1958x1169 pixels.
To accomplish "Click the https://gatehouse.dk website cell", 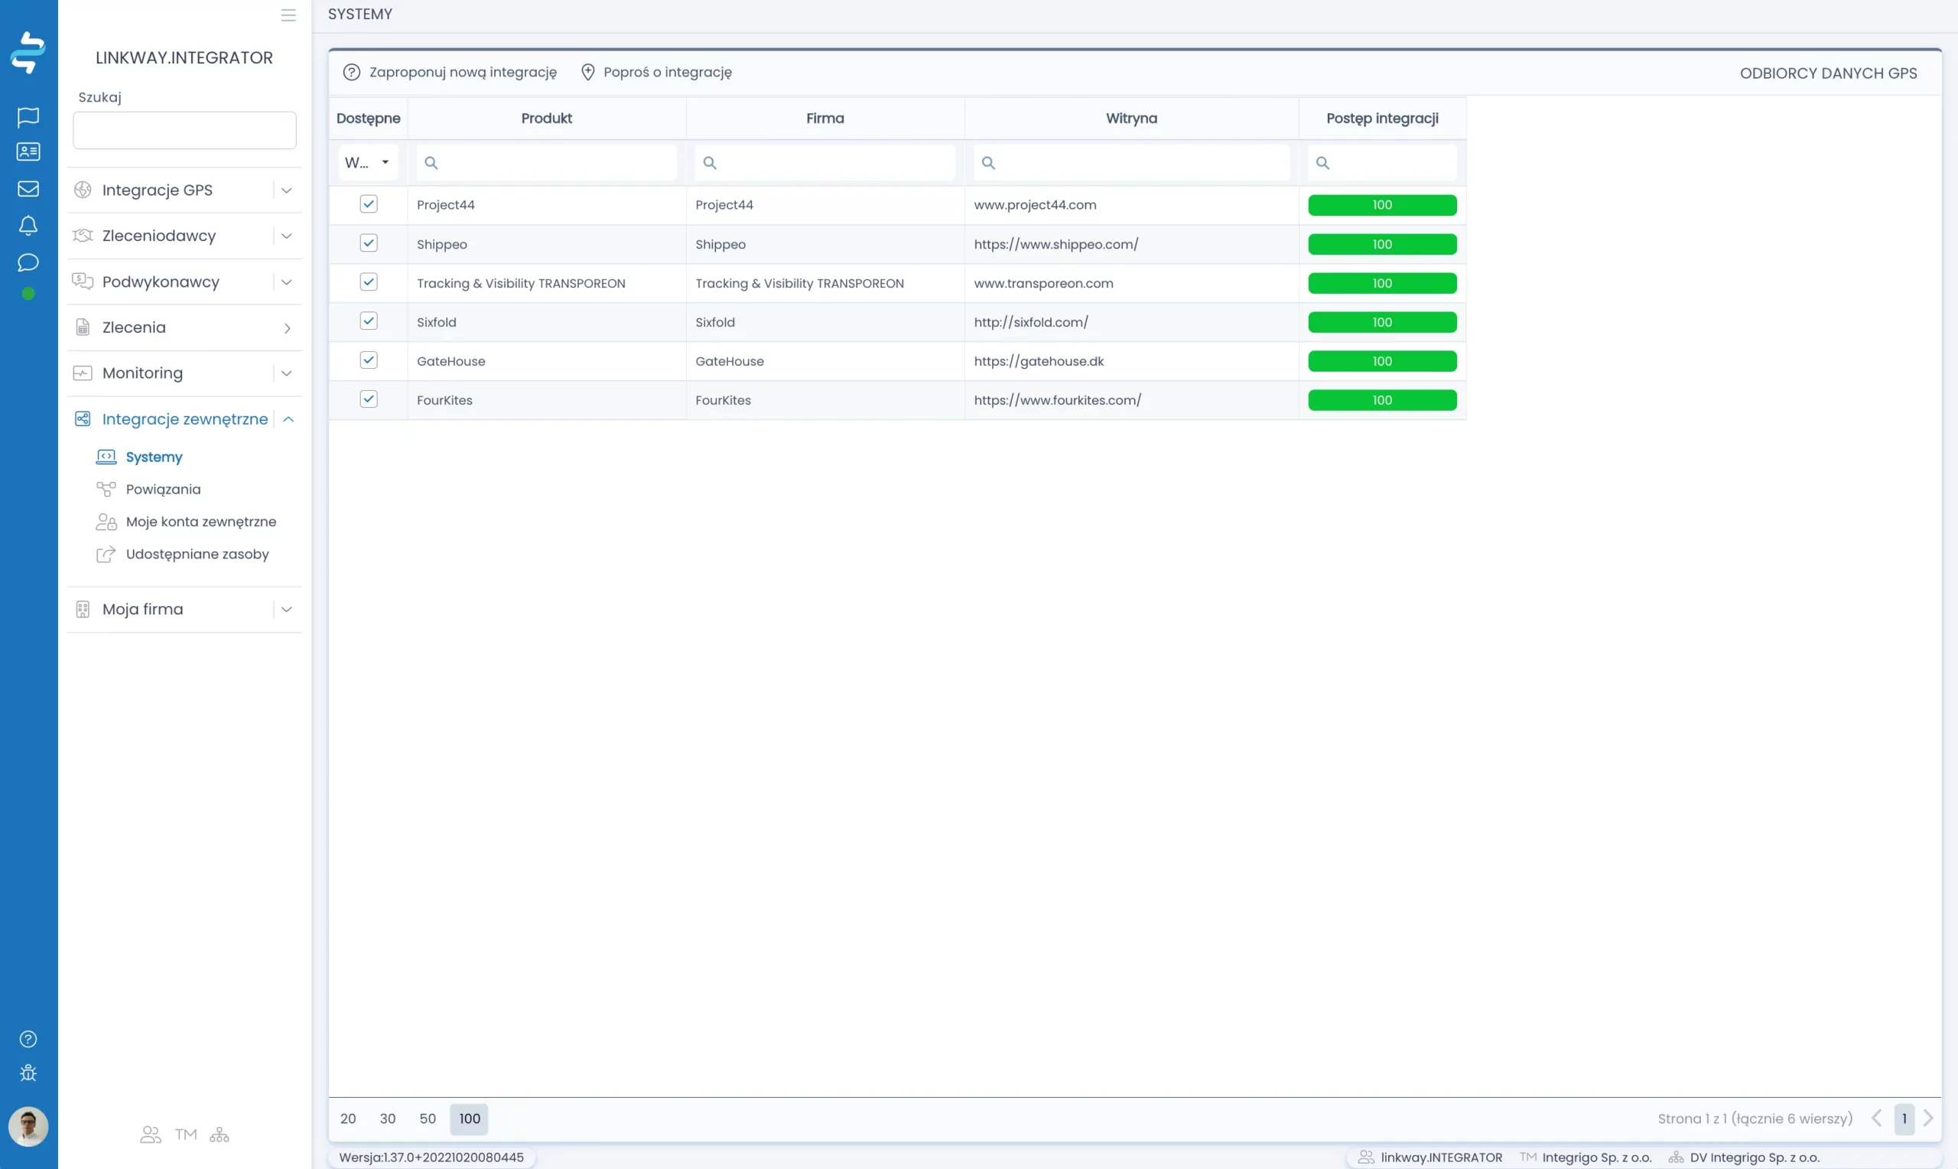I will (1131, 361).
